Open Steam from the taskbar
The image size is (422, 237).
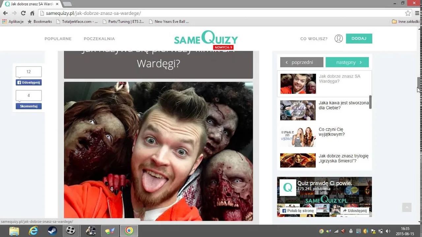[x=52, y=231]
